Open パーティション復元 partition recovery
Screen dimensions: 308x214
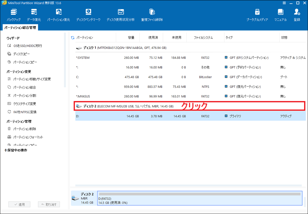tap(59, 15)
